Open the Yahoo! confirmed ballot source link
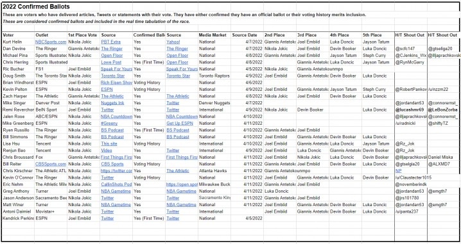Image resolution: width=461 pixels, height=244 pixels. click(173, 42)
